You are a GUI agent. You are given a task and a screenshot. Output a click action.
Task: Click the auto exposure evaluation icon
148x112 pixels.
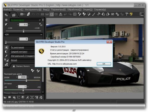pyautogui.click(x=41, y=24)
